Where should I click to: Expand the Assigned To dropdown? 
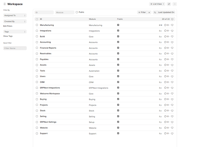pyautogui.click(x=15, y=15)
